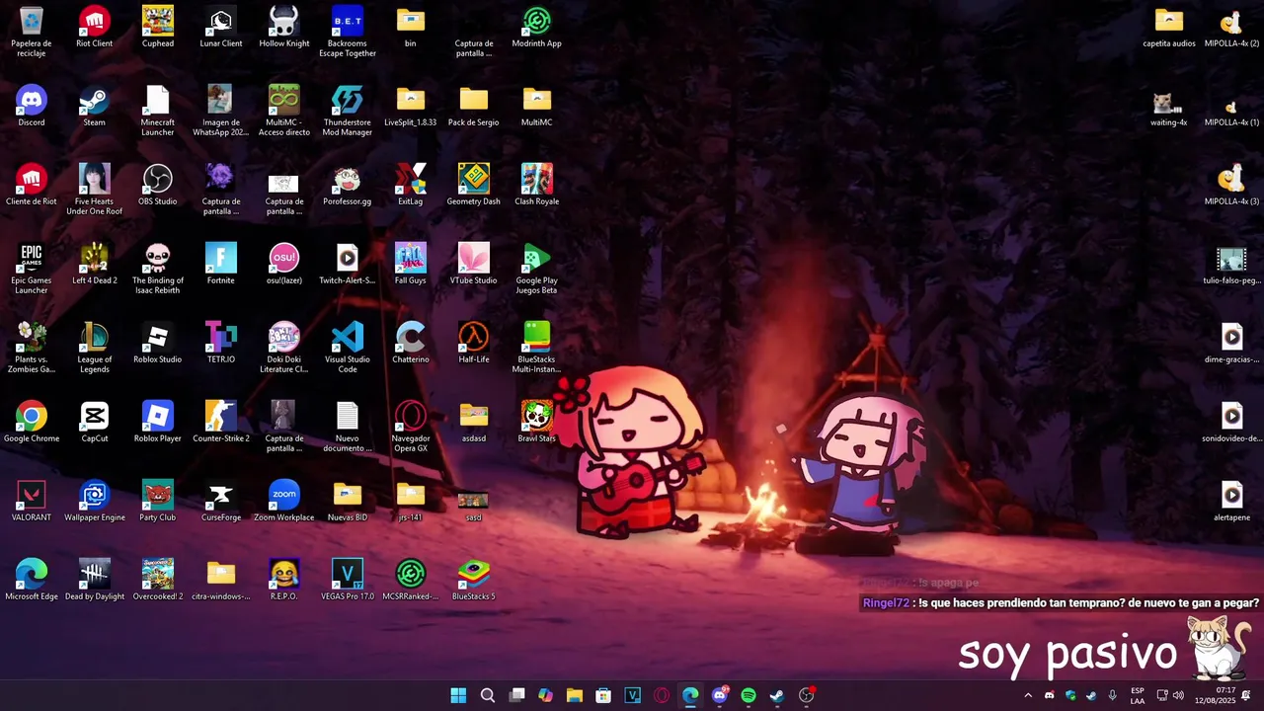Screen dimensions: 1264x711
Task: Open volume control in system tray
Action: pyautogui.click(x=1178, y=695)
